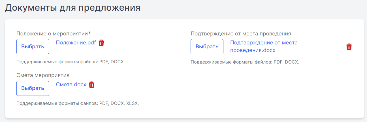The image size is (367, 122).
Task: Click the PDF, DOCX hint below Положение.pdf
Action: (x=71, y=62)
